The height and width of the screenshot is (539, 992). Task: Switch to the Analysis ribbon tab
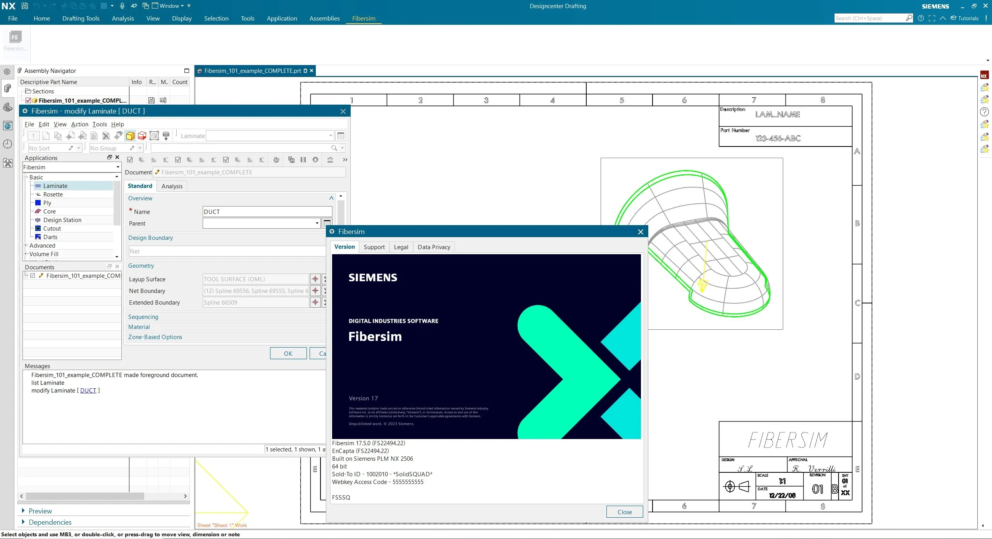pos(123,18)
